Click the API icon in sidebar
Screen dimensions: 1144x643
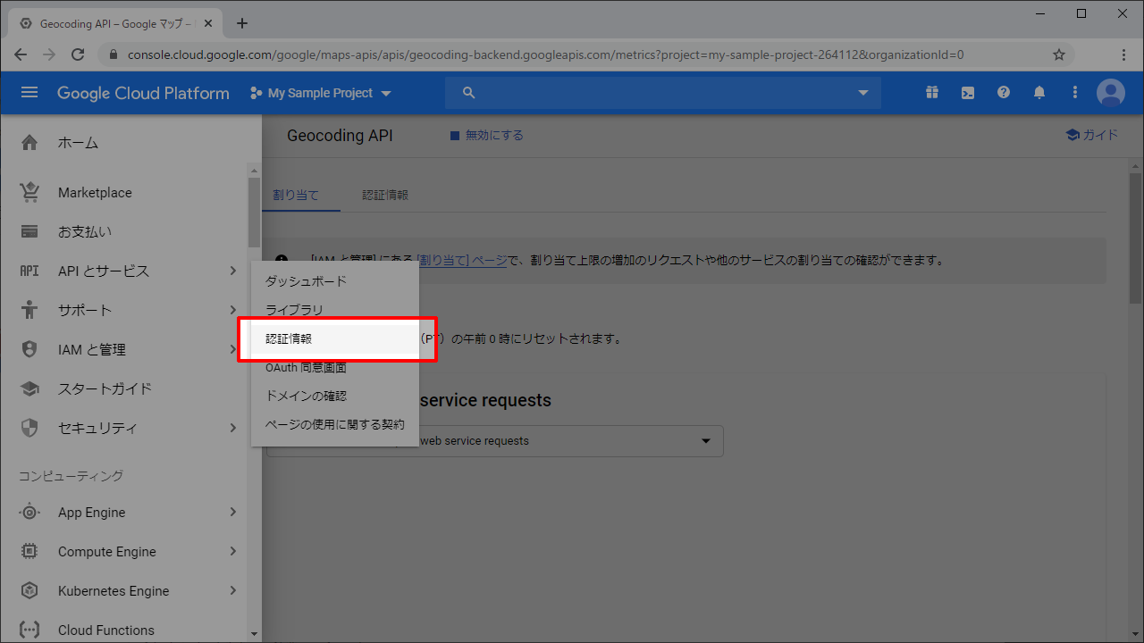pyautogui.click(x=29, y=271)
